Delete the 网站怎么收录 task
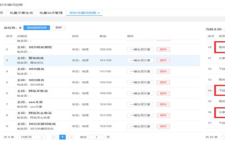 click(163, 115)
